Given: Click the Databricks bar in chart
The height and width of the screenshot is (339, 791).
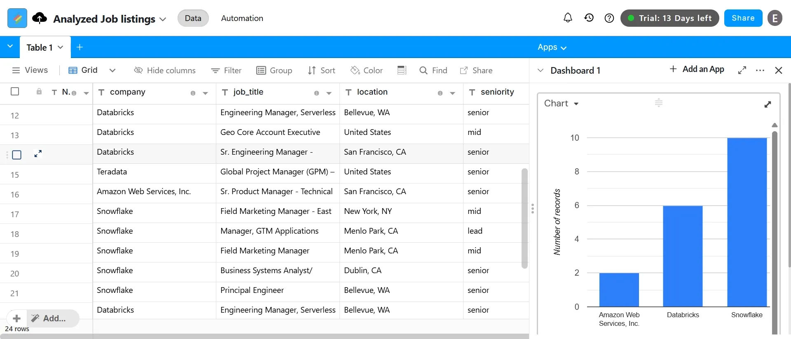Looking at the screenshot, I should pyautogui.click(x=683, y=256).
